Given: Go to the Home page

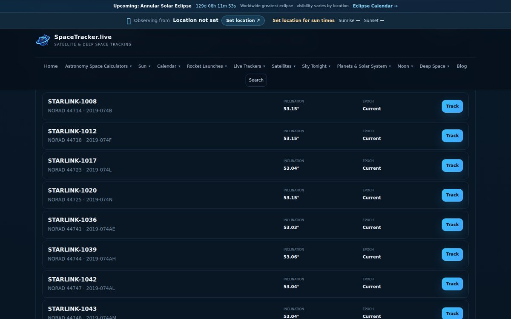Looking at the screenshot, I should [x=51, y=66].
